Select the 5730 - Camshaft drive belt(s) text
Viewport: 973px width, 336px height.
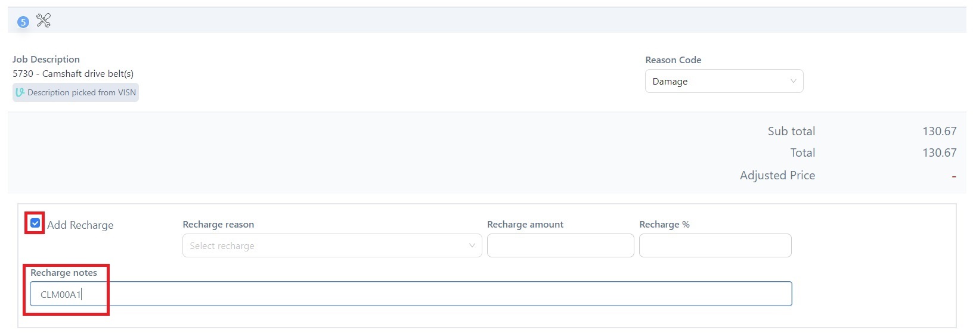73,74
